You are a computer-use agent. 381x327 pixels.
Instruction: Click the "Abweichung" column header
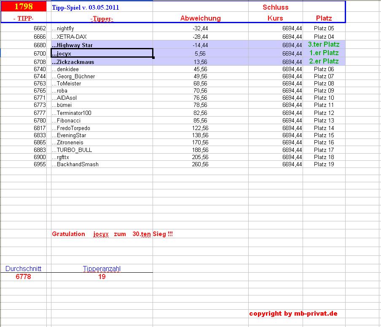(200, 19)
